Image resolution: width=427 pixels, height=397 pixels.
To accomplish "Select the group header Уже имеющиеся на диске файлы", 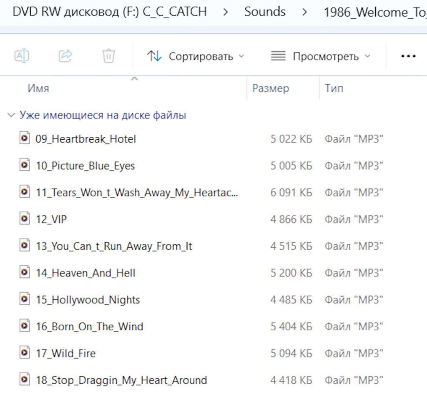I will click(103, 115).
